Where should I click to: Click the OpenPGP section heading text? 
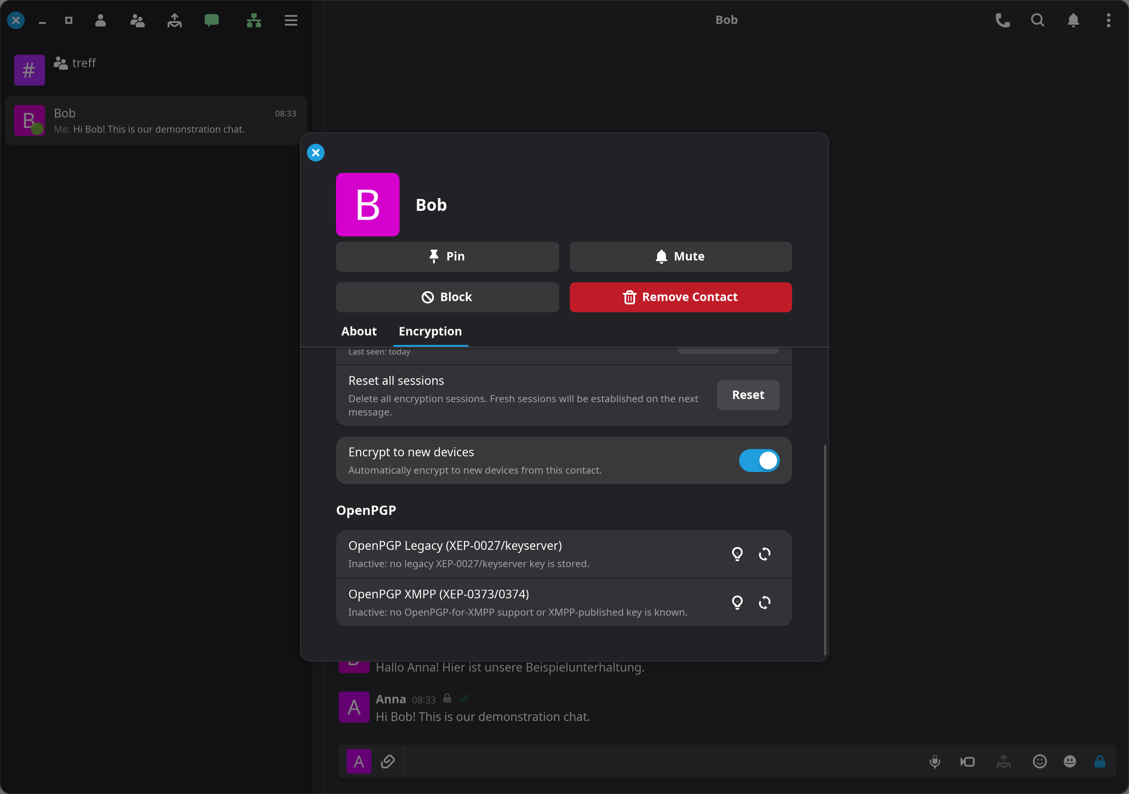click(366, 510)
